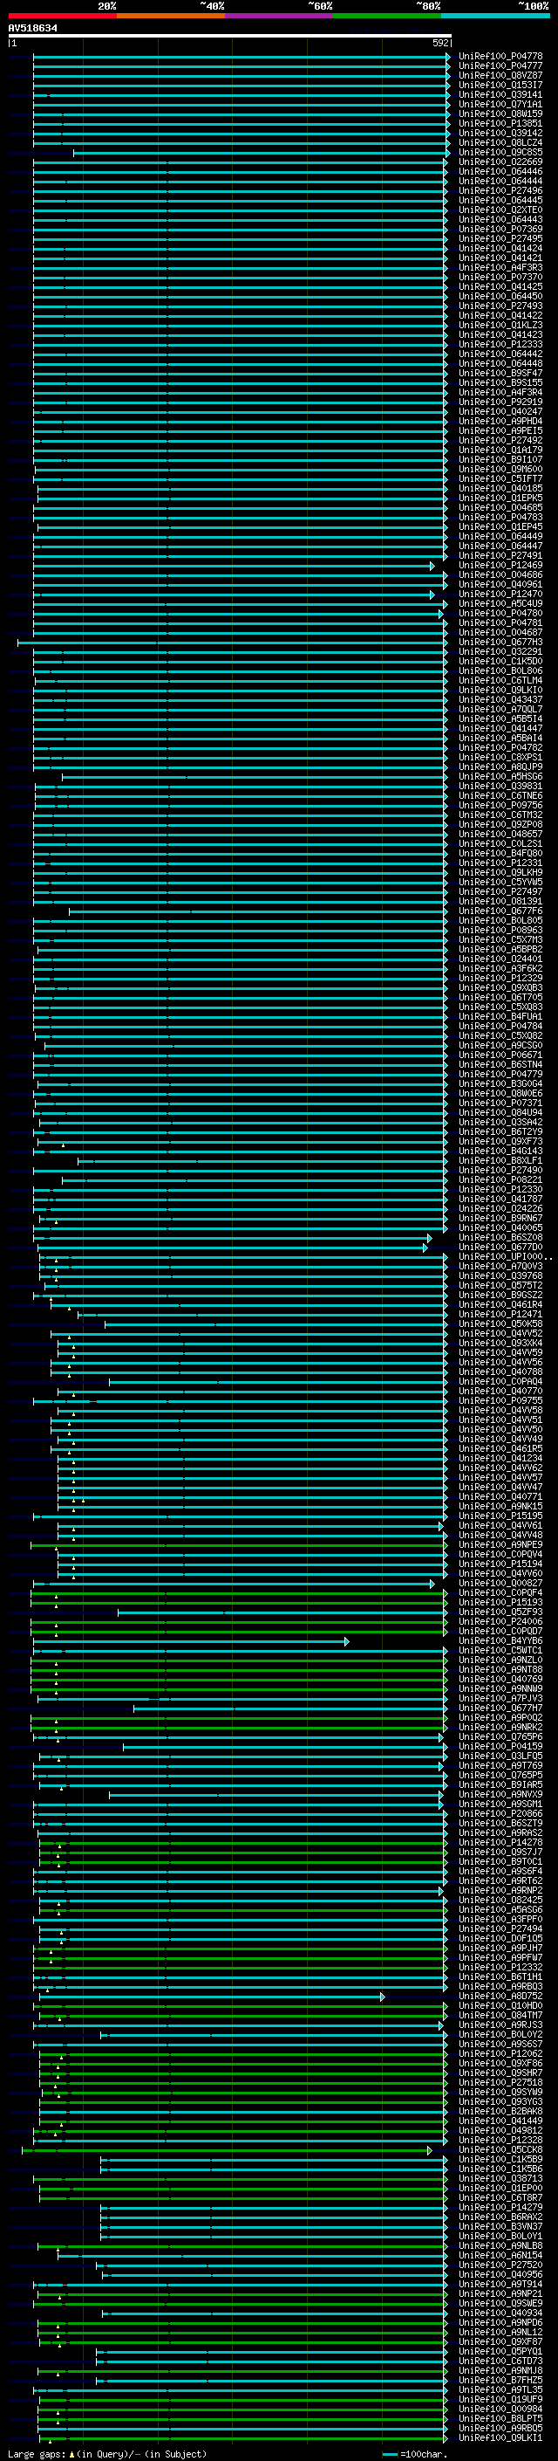Click the 'Large gaps' legend text

(x=37, y=2454)
